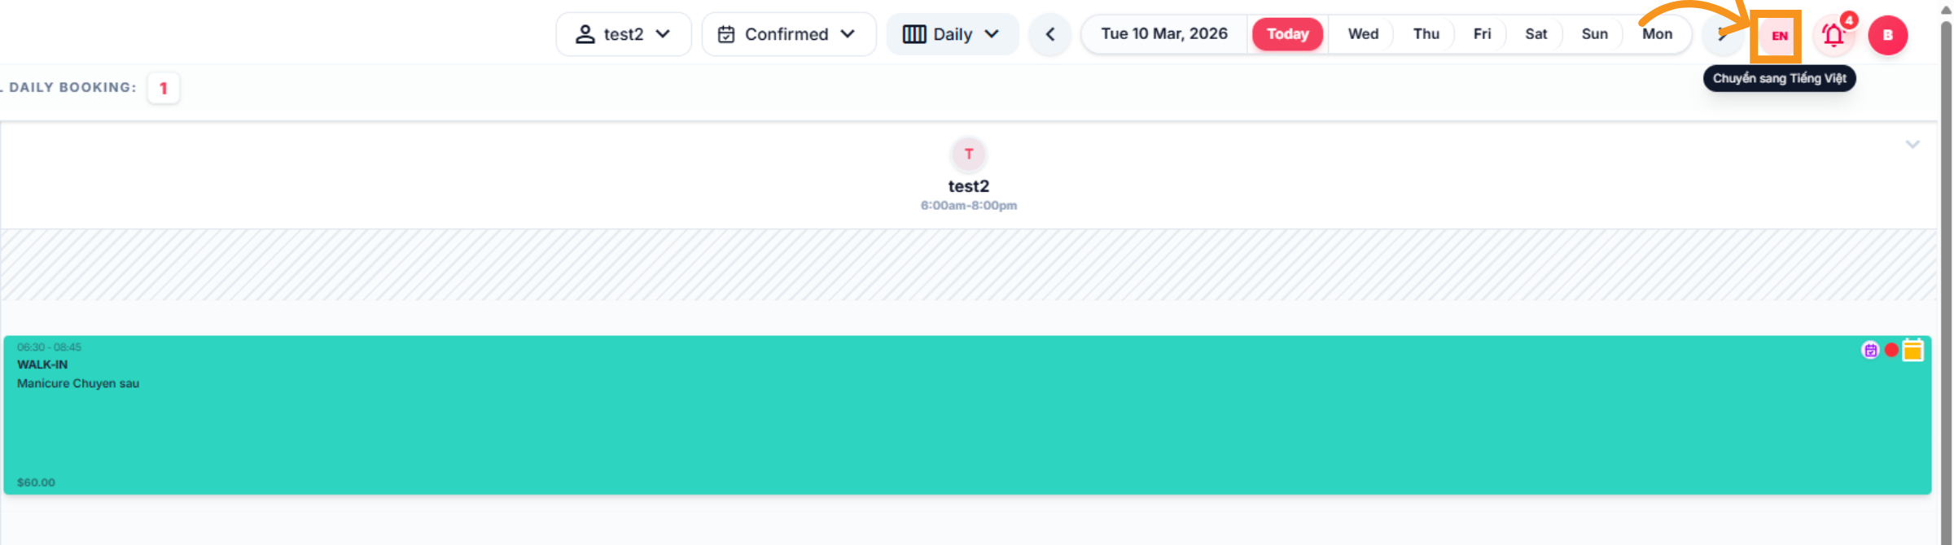
Task: Go to next days with right arrow
Action: (x=1722, y=35)
